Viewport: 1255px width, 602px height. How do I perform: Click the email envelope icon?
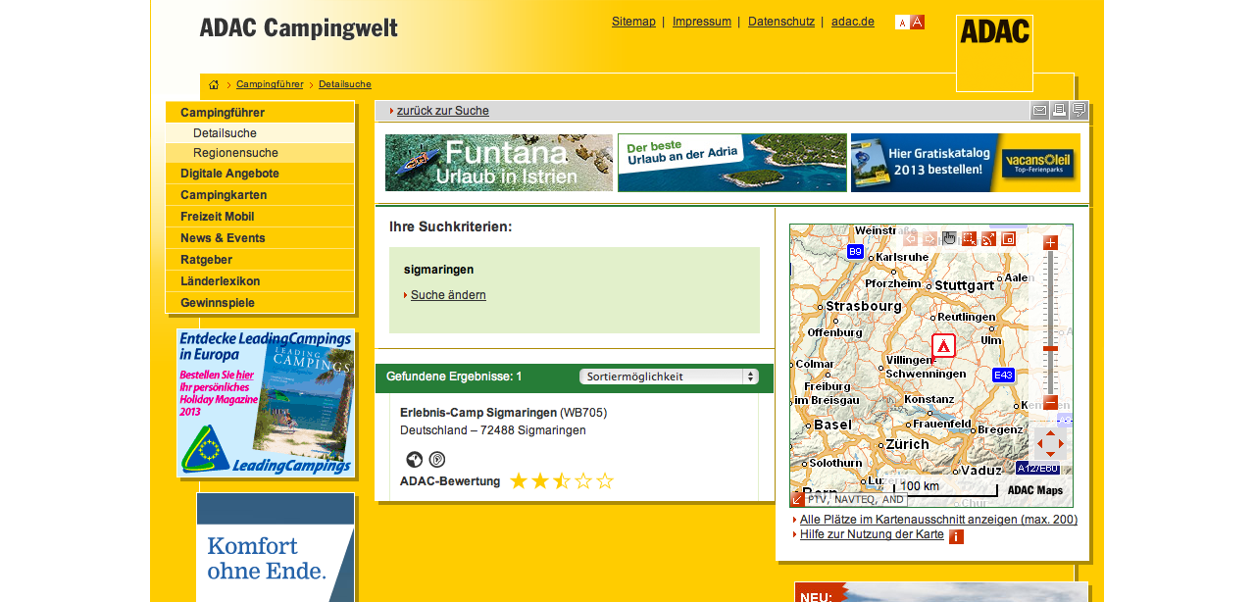1039,111
